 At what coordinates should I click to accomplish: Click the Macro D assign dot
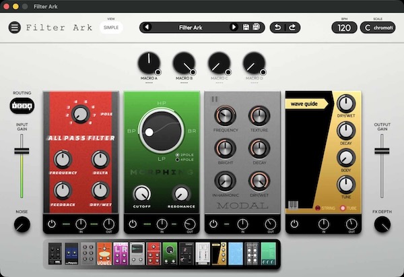pos(263,72)
